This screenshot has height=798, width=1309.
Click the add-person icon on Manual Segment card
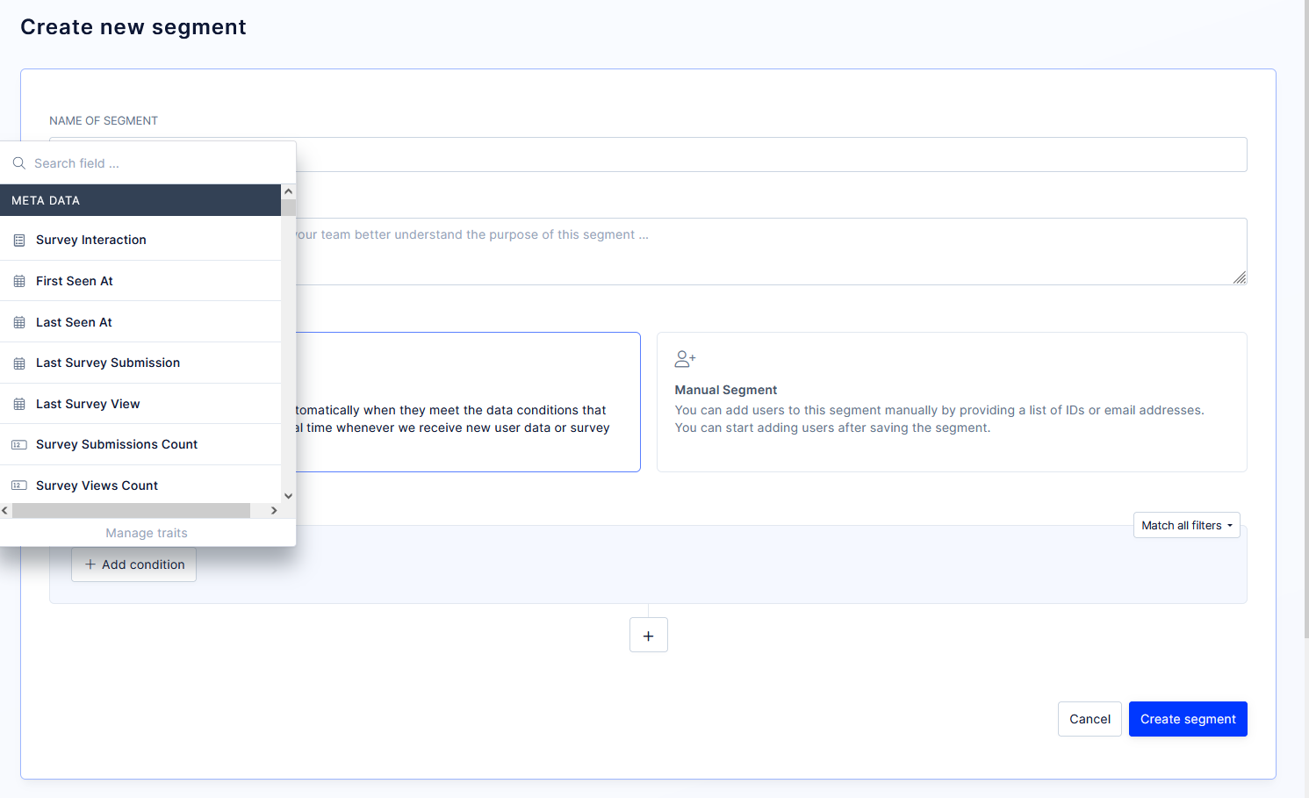[x=685, y=358]
